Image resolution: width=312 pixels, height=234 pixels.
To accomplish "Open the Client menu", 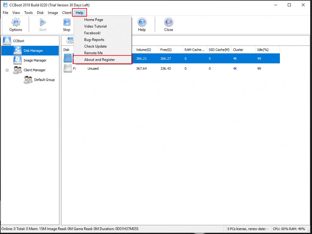I will 67,13.
